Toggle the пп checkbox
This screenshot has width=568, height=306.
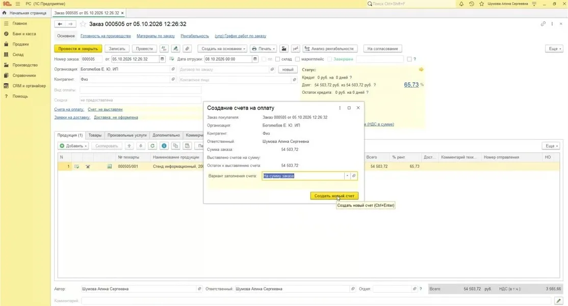(x=264, y=59)
